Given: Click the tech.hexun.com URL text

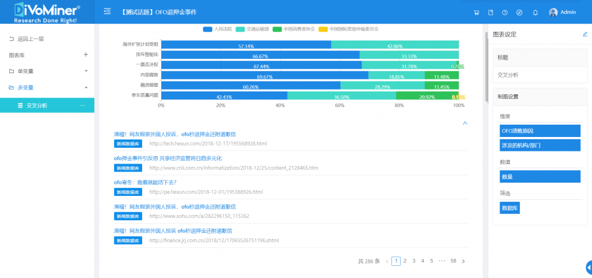Looking at the screenshot, I should (x=208, y=143).
